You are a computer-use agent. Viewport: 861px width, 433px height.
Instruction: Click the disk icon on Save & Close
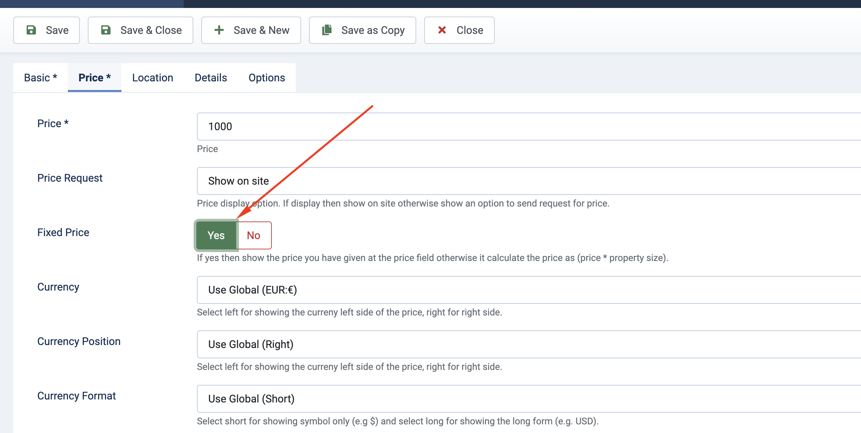click(105, 30)
